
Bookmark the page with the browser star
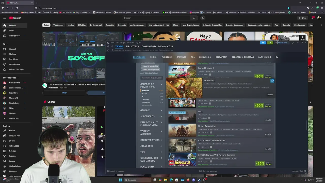coord(288,8)
